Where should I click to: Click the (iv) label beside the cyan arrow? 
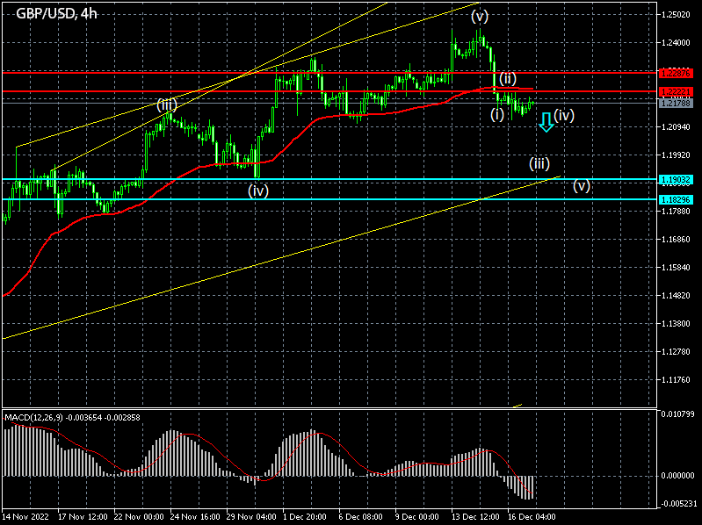point(564,115)
